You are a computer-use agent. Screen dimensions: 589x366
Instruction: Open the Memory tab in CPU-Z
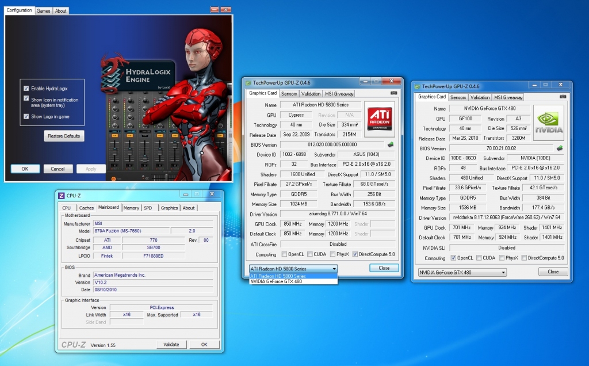coord(131,208)
